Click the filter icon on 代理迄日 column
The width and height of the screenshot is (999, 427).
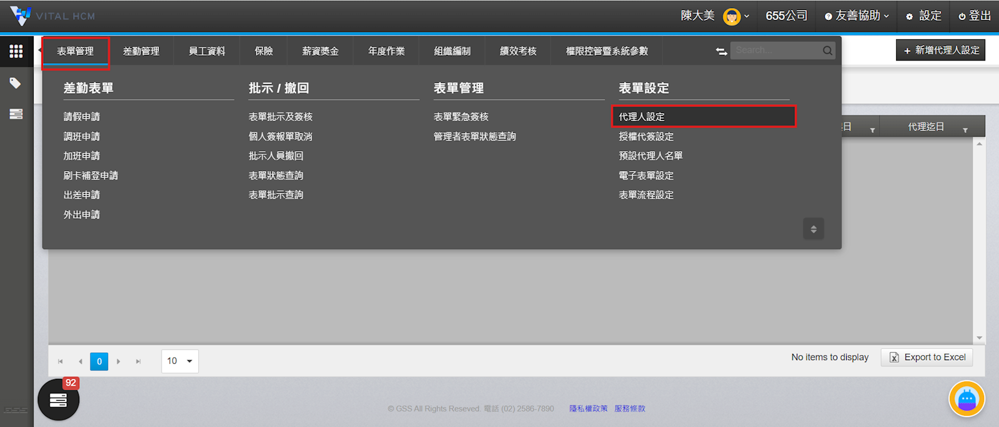(x=965, y=130)
